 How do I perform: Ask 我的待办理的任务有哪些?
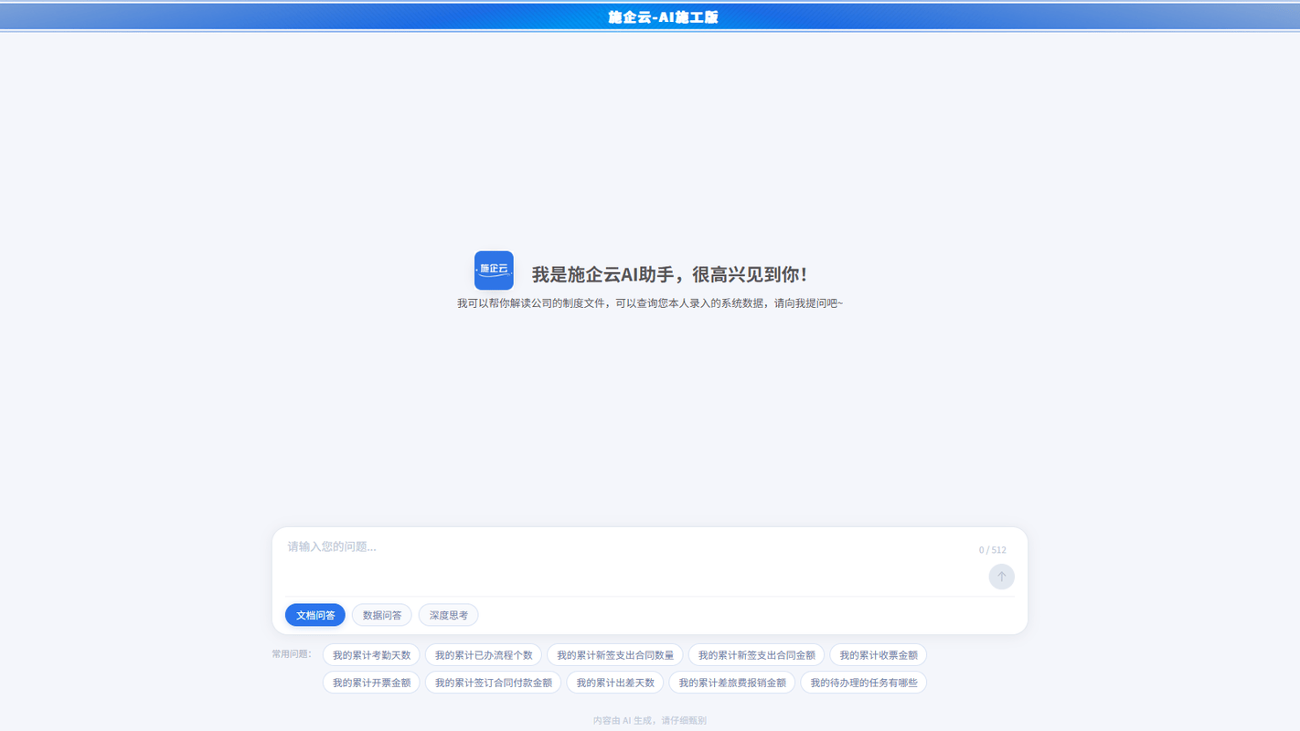tap(864, 683)
